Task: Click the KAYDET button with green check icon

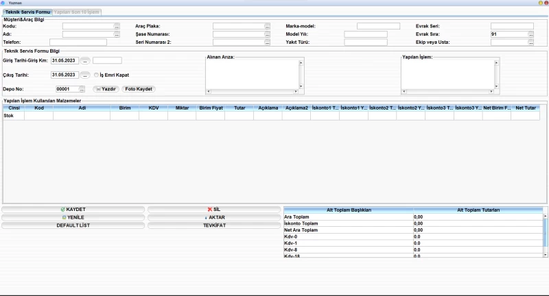Action: pyautogui.click(x=73, y=209)
